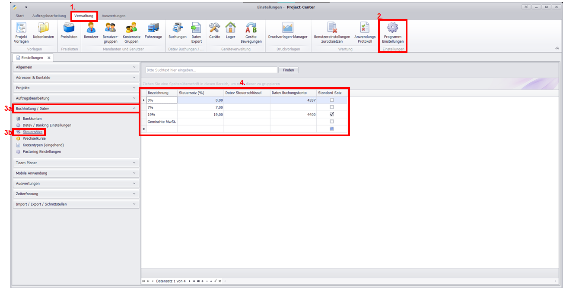563x288 pixels.
Task: Expand the Allgemein settings section
Action: pos(76,67)
